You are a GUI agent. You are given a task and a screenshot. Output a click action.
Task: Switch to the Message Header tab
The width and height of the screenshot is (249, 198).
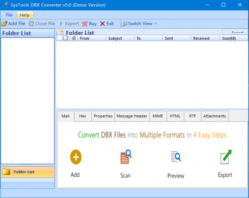click(x=132, y=116)
